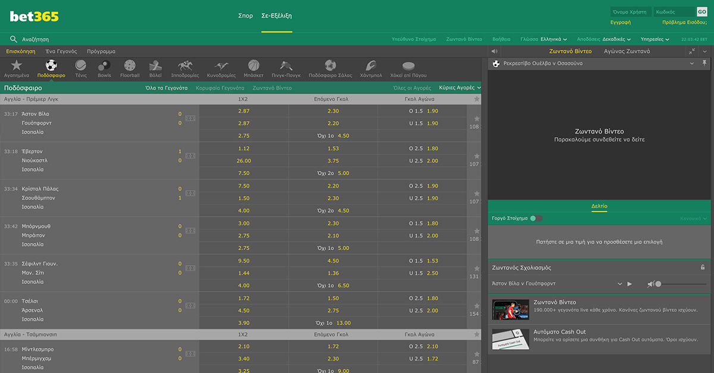This screenshot has height=373, width=714.
Task: Open pitch icon for Κρίσταλ Πάλας match
Action: pyautogui.click(x=190, y=193)
